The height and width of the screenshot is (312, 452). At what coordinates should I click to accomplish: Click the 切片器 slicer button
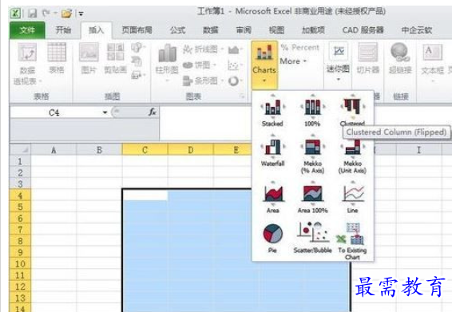tap(368, 58)
